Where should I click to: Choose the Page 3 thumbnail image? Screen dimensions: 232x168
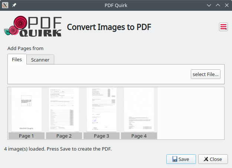click(101, 109)
